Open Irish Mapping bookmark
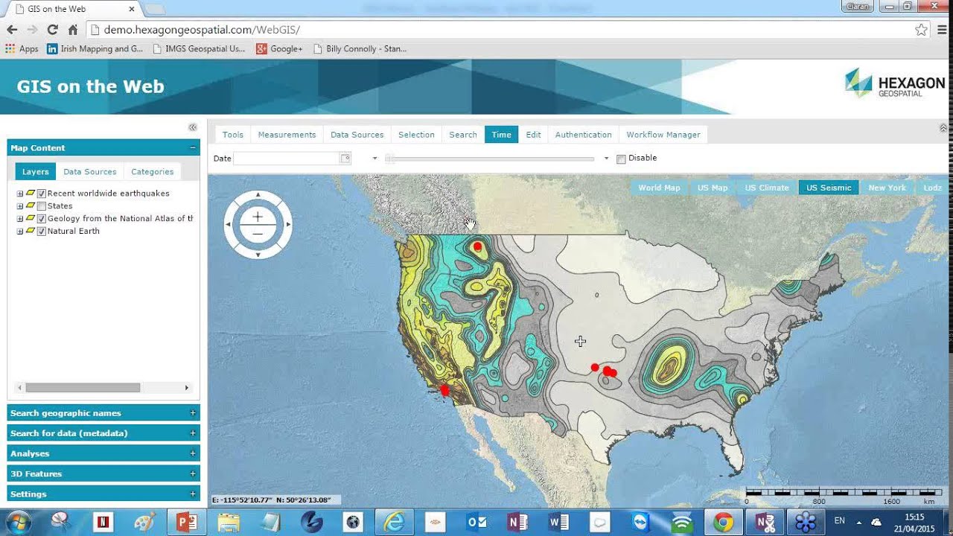Screen dimensions: 953x536 point(95,48)
